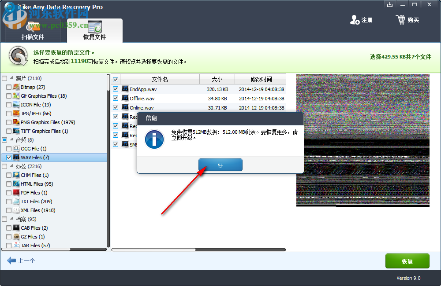
Task: Click the download icon in the title bar
Action: coord(390,4)
